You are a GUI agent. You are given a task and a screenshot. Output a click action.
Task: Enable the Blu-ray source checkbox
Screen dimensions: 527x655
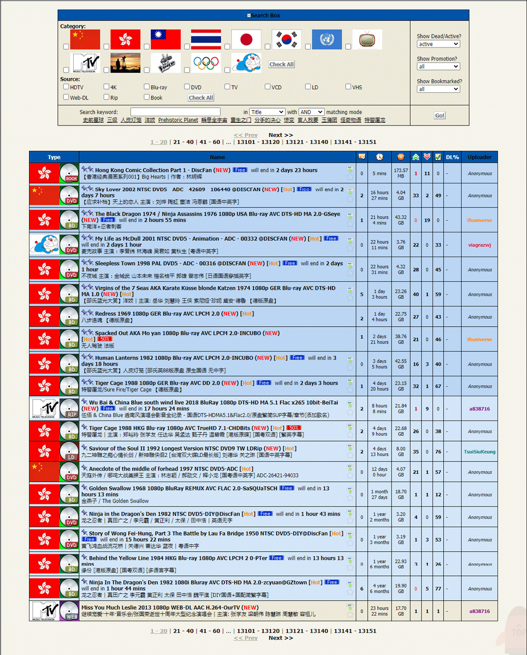pyautogui.click(x=147, y=87)
